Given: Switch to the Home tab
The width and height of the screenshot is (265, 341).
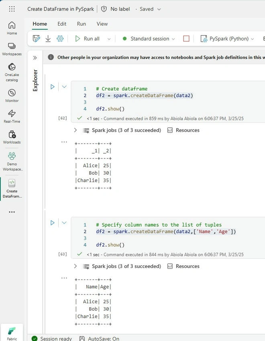Looking at the screenshot, I should tap(40, 24).
